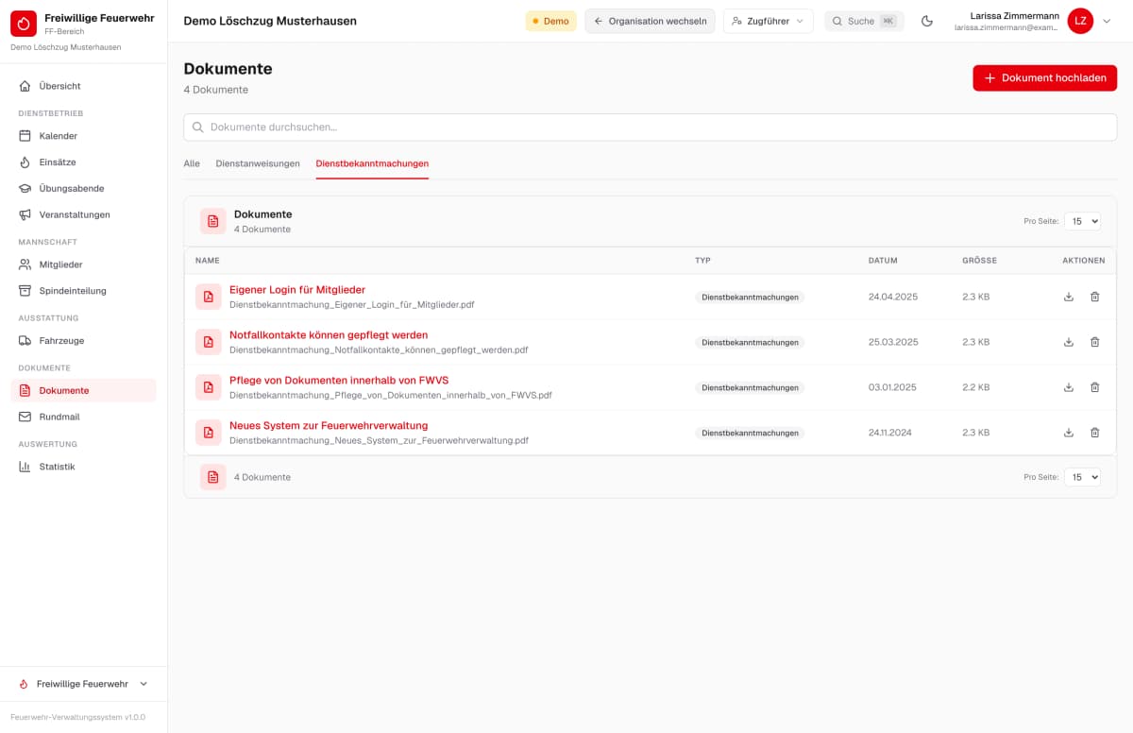Click the 'Dokument hochladen' button
The width and height of the screenshot is (1133, 733).
(1045, 78)
